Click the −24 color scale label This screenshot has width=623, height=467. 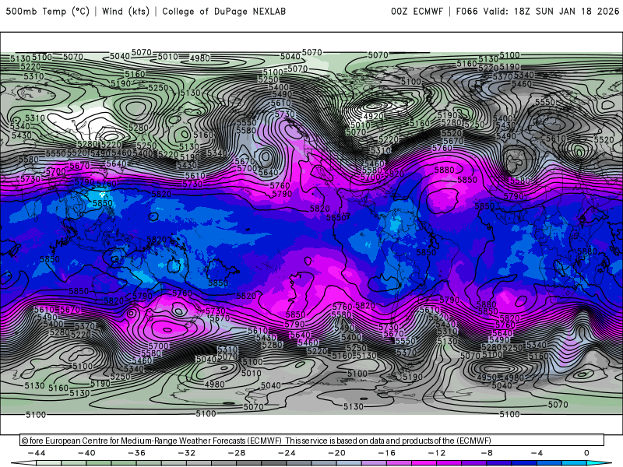pos(287,453)
